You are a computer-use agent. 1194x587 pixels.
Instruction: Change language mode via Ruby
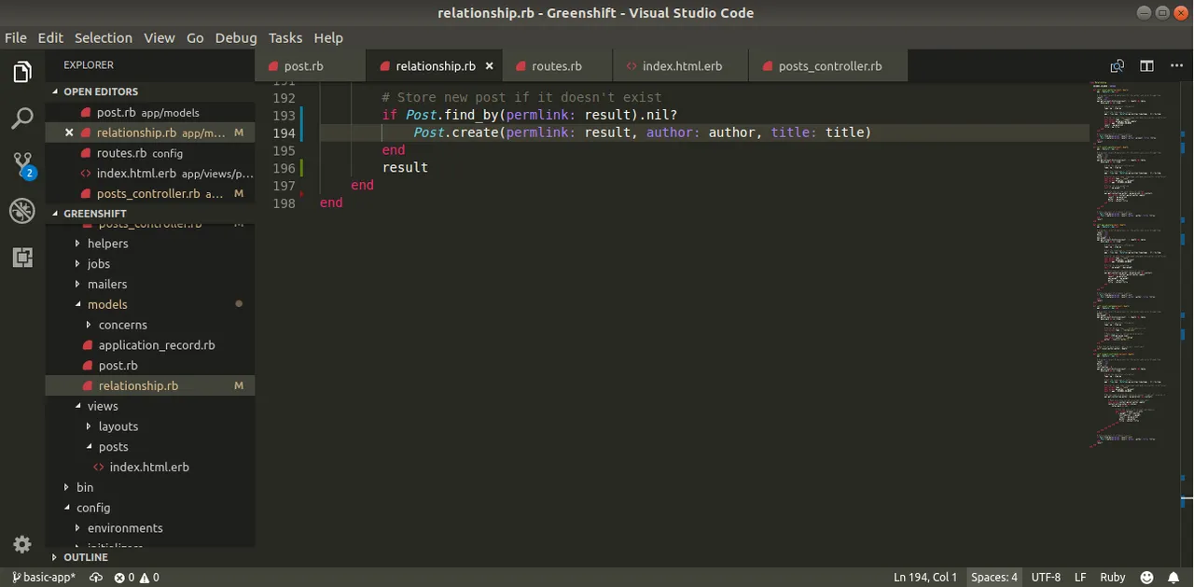coord(1113,578)
